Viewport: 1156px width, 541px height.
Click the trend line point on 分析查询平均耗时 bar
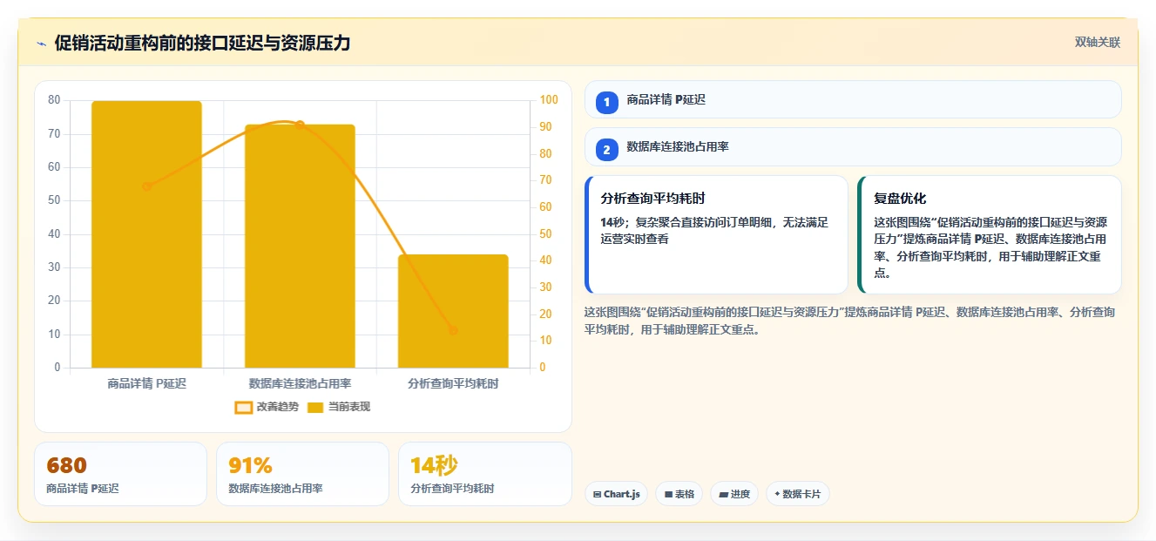click(453, 330)
